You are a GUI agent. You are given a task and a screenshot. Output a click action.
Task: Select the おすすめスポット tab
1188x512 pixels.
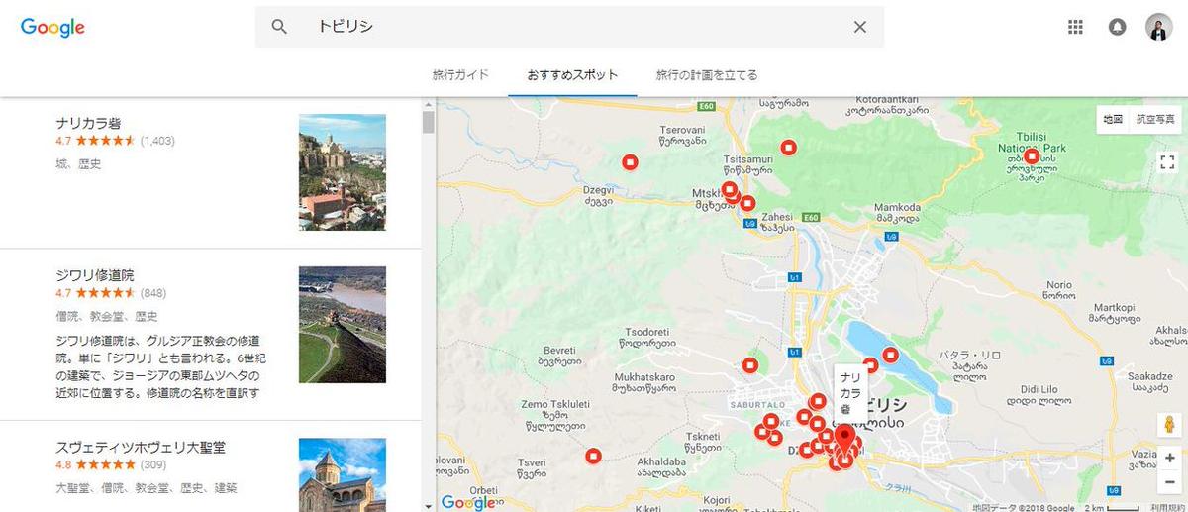pos(572,75)
